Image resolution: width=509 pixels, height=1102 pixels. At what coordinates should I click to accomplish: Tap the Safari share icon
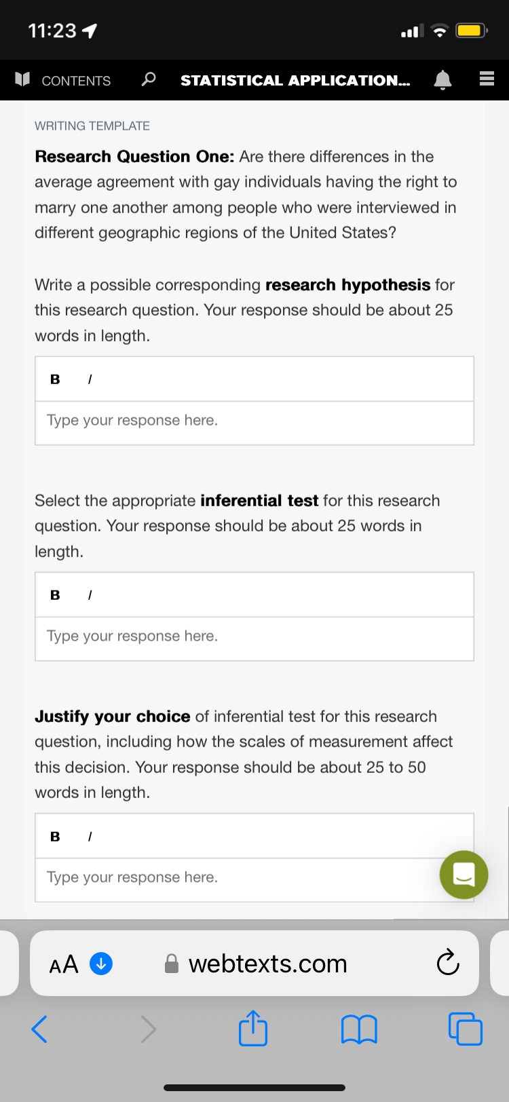[253, 1028]
